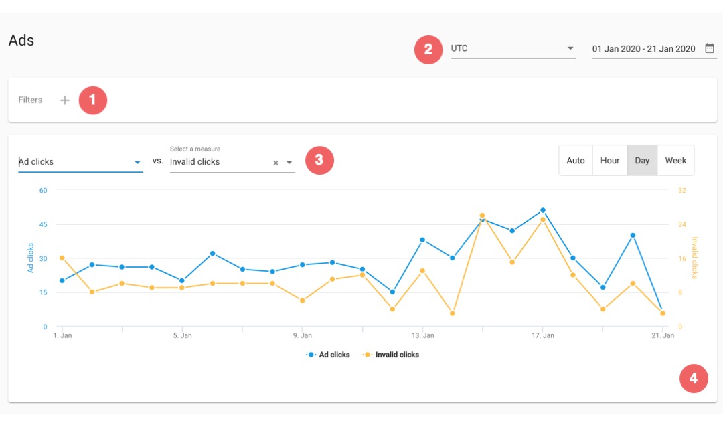Clear the Invalid clicks measure selection
Screen dimensions: 723x427
click(276, 163)
